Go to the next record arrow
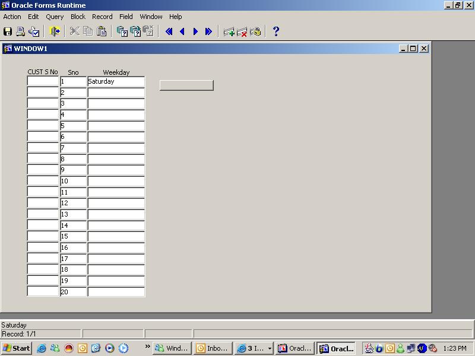The image size is (475, 356). click(x=195, y=31)
